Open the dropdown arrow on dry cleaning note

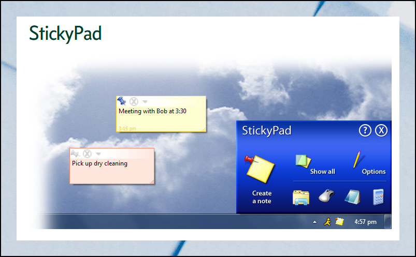(98, 154)
